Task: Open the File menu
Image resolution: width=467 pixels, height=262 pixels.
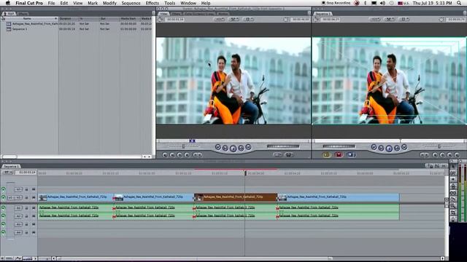Action: point(52,3)
